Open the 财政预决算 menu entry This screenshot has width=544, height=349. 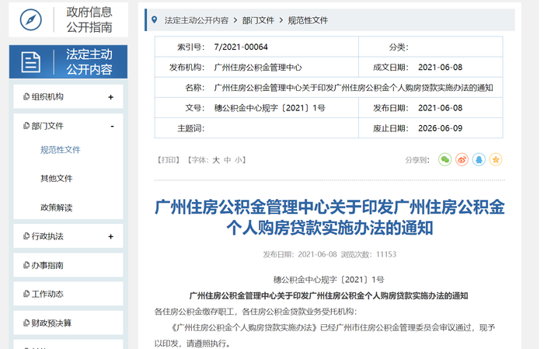(x=68, y=323)
